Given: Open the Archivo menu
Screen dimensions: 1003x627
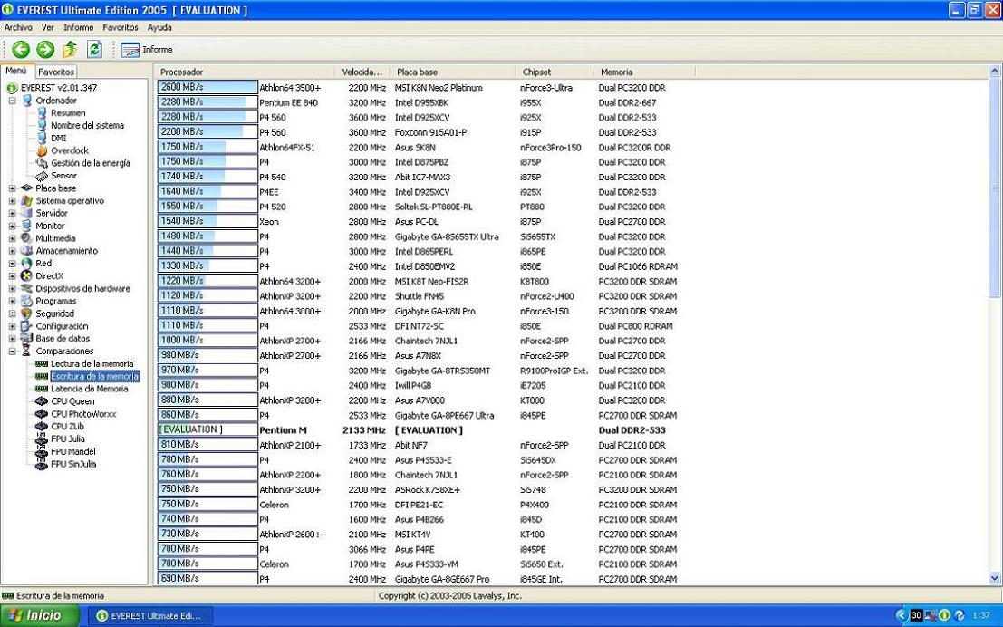Looking at the screenshot, I should (x=18, y=27).
